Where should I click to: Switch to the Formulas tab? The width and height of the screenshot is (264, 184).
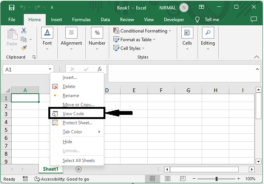pos(81,20)
